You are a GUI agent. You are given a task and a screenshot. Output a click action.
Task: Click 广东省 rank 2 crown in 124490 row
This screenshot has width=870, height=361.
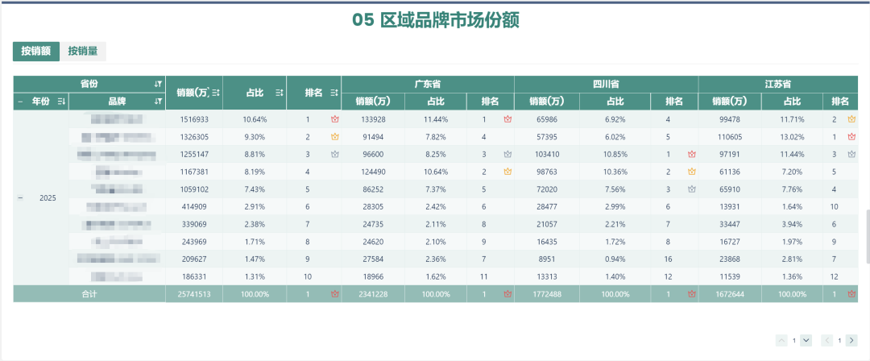point(507,172)
